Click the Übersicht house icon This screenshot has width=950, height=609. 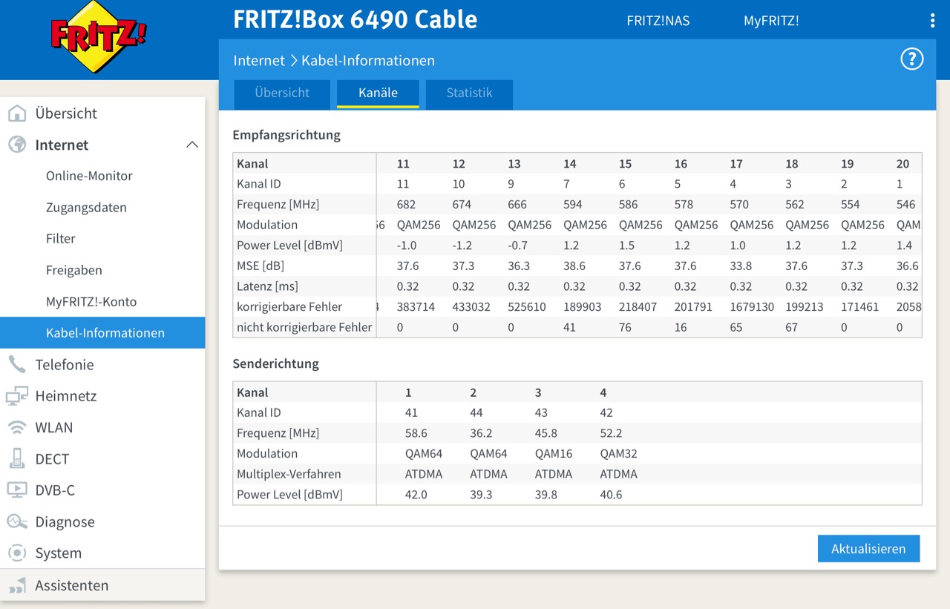coord(16,113)
